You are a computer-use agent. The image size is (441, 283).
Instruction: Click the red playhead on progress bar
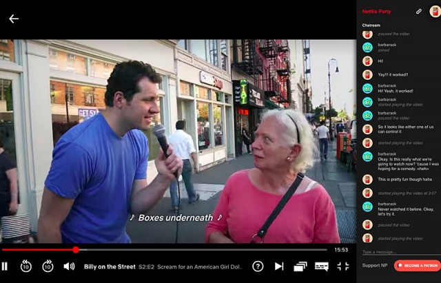pos(76,249)
